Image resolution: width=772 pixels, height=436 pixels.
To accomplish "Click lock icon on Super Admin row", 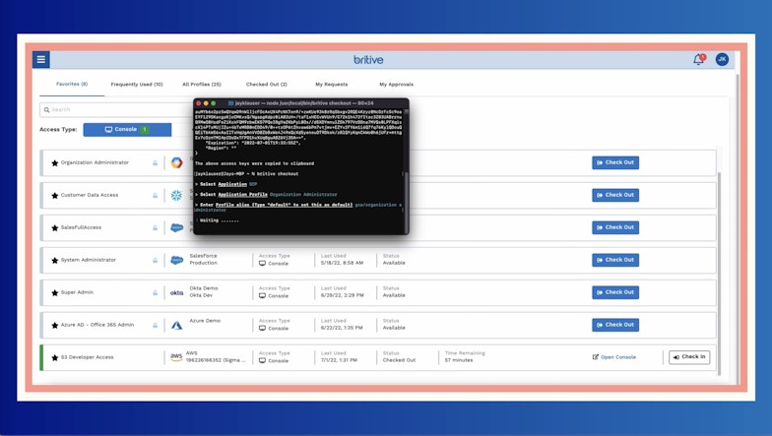I will pyautogui.click(x=155, y=293).
